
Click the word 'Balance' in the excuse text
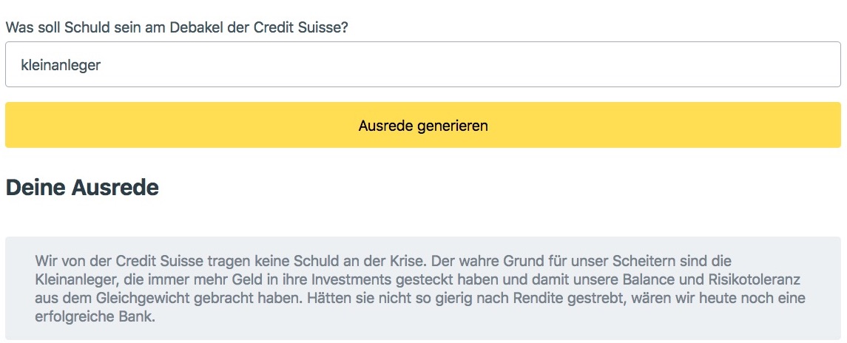click(625, 280)
